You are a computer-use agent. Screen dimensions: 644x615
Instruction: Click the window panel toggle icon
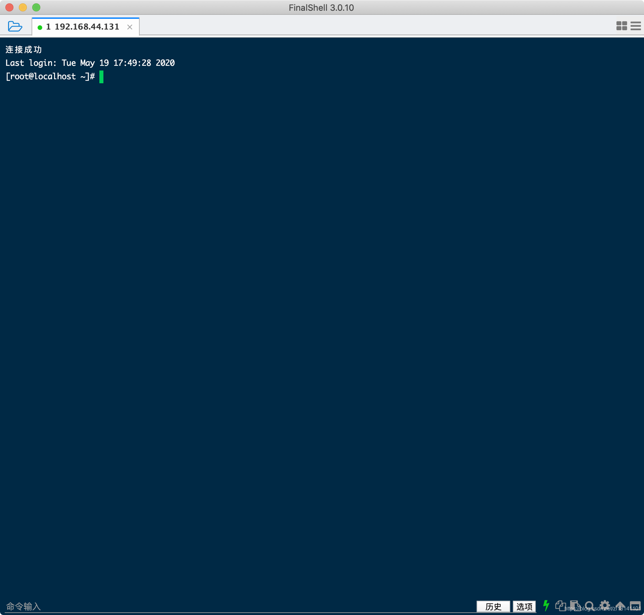635,606
